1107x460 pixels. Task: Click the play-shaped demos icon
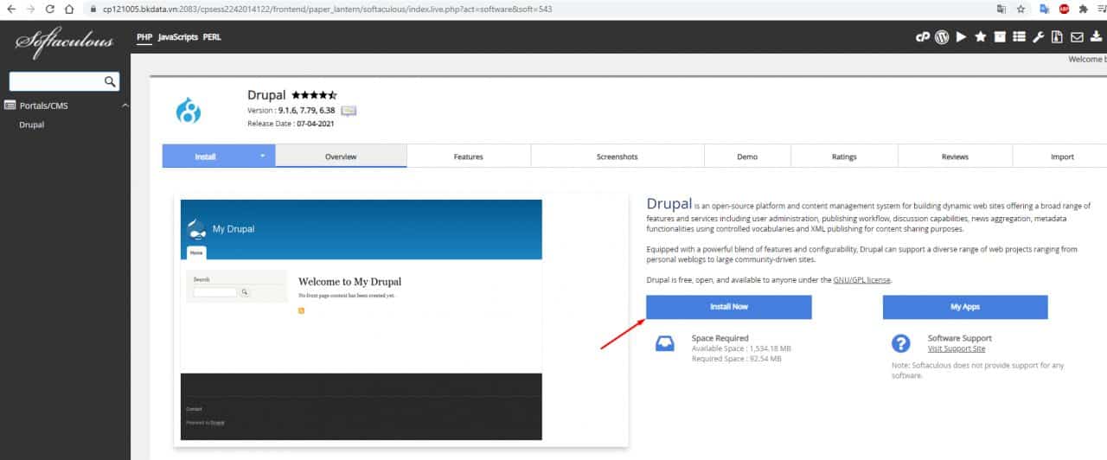click(x=962, y=37)
